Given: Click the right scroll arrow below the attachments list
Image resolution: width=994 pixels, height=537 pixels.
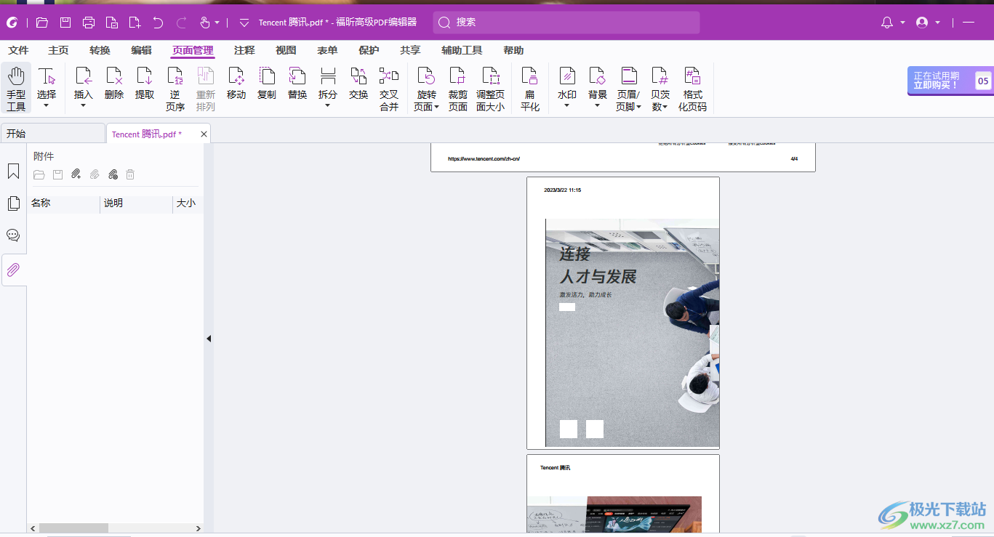Looking at the screenshot, I should click(199, 528).
